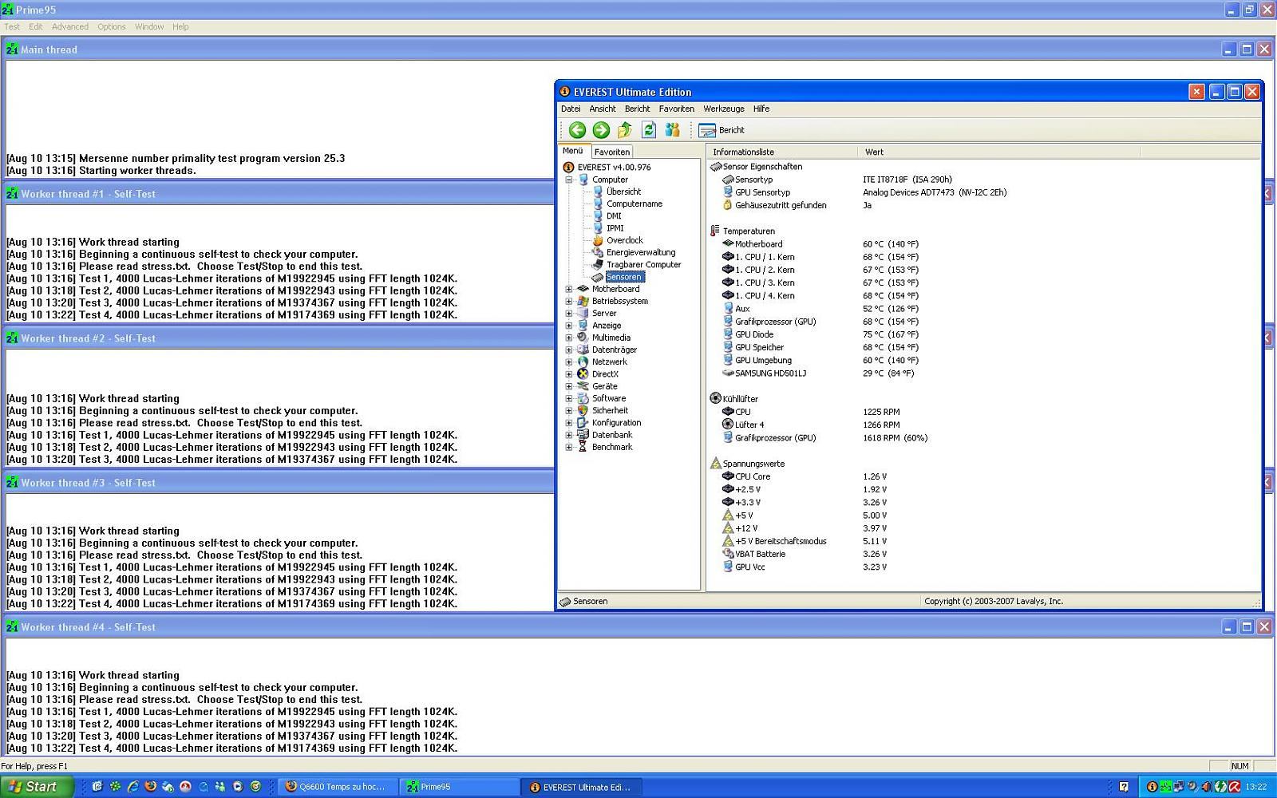Open the Hilfe menu in EVEREST
The width and height of the screenshot is (1277, 798).
761,109
